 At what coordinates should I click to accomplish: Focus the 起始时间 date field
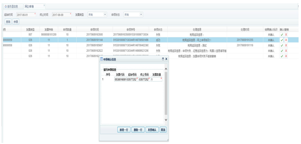[26, 15]
